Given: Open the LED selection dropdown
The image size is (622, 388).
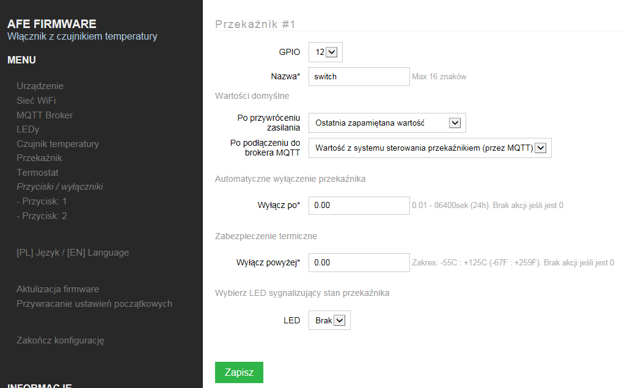Looking at the screenshot, I should pos(330,320).
